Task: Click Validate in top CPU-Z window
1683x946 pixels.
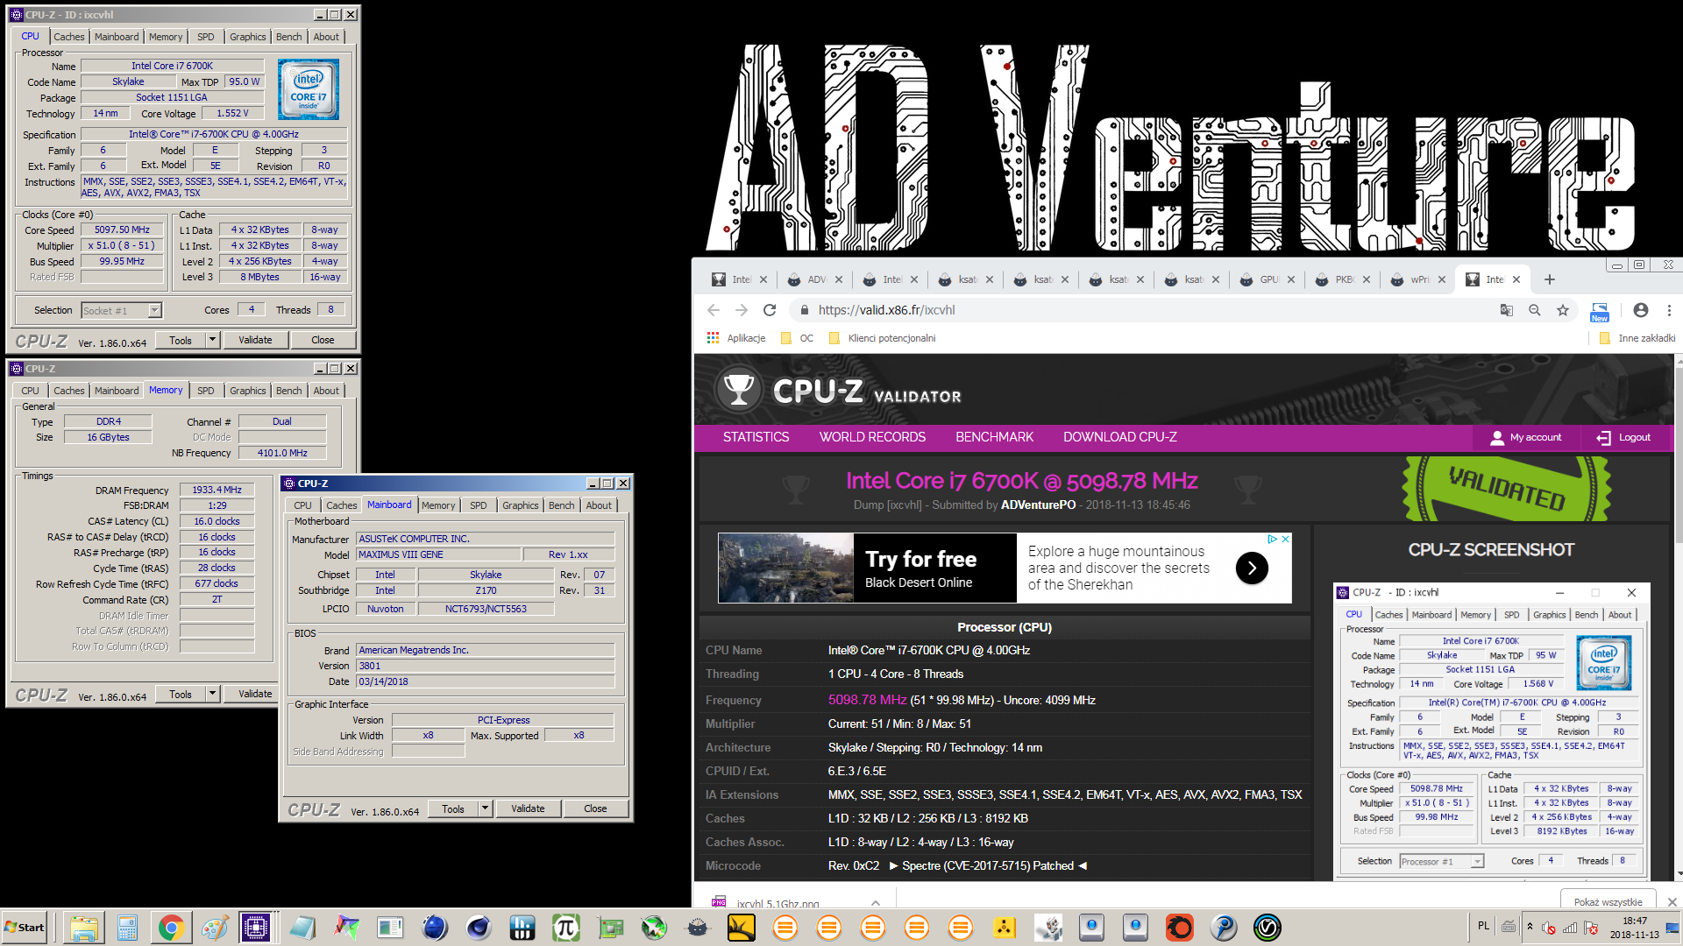Action: point(255,340)
